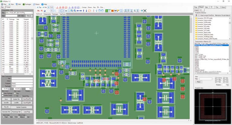Click the red 180 degree rotation icon
Image resolution: width=232 pixels, height=125 pixels.
63,7
